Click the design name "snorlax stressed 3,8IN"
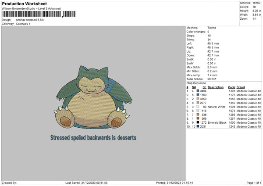 pyautogui.click(x=30, y=20)
